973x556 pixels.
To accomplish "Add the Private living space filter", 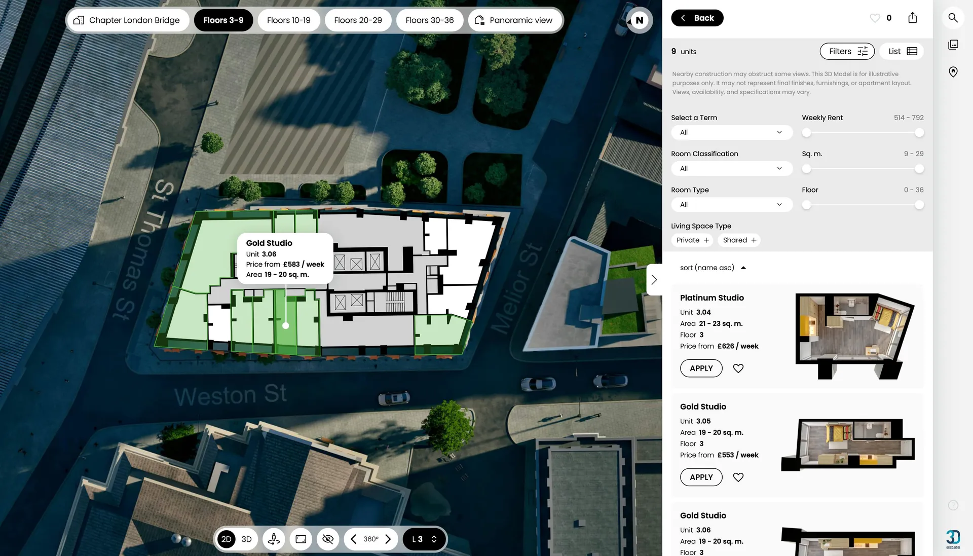I will click(x=692, y=240).
